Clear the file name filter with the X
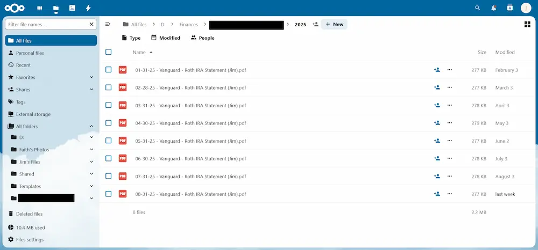Viewport: 538px width, 250px height. point(91,24)
